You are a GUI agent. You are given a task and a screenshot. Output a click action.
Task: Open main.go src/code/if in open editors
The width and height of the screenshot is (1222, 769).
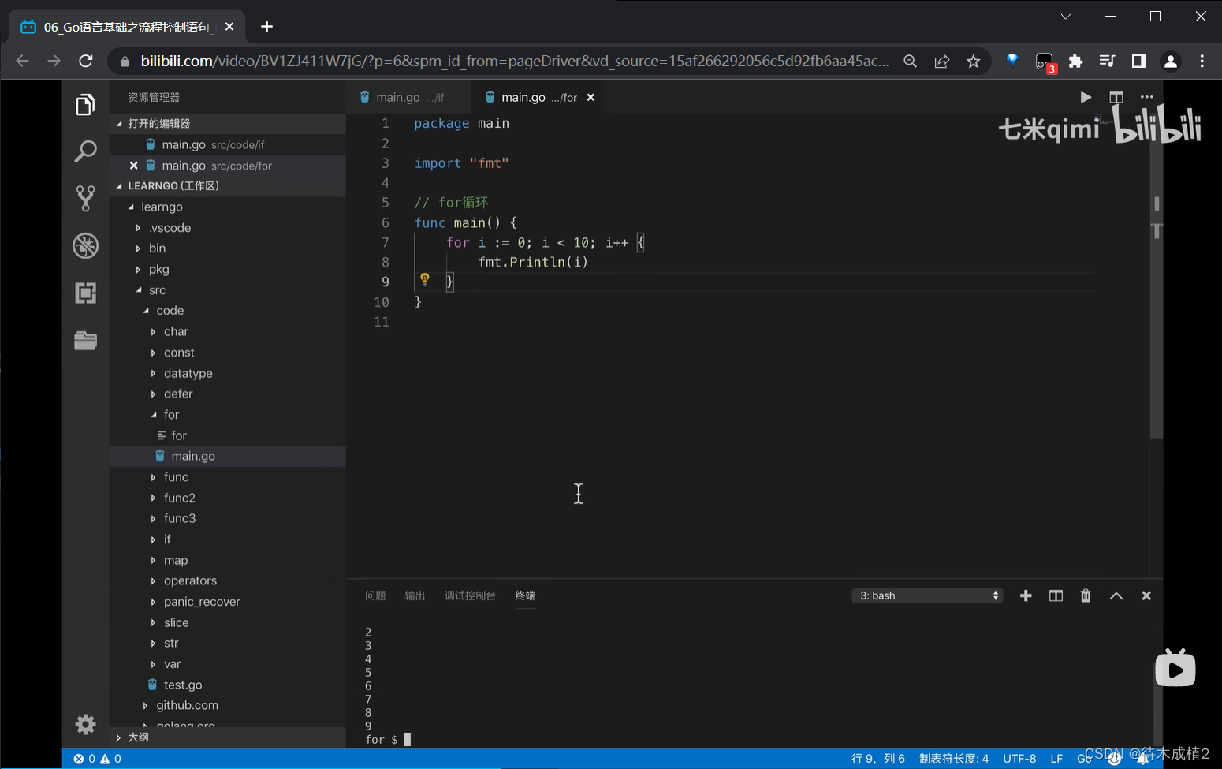click(x=227, y=144)
